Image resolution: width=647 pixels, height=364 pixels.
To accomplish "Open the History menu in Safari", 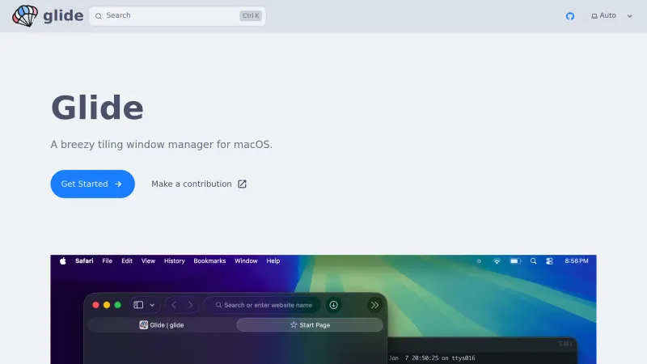I will click(175, 261).
